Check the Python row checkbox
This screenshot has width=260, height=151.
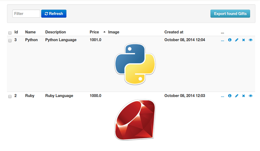(x=10, y=41)
